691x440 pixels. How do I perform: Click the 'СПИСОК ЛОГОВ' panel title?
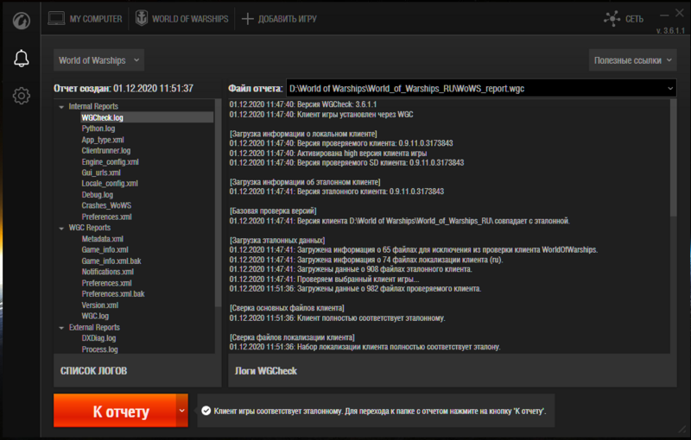pyautogui.click(x=93, y=371)
